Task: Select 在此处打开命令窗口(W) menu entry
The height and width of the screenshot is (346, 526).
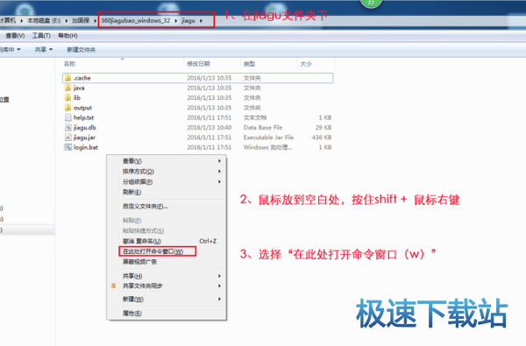Action: point(153,251)
